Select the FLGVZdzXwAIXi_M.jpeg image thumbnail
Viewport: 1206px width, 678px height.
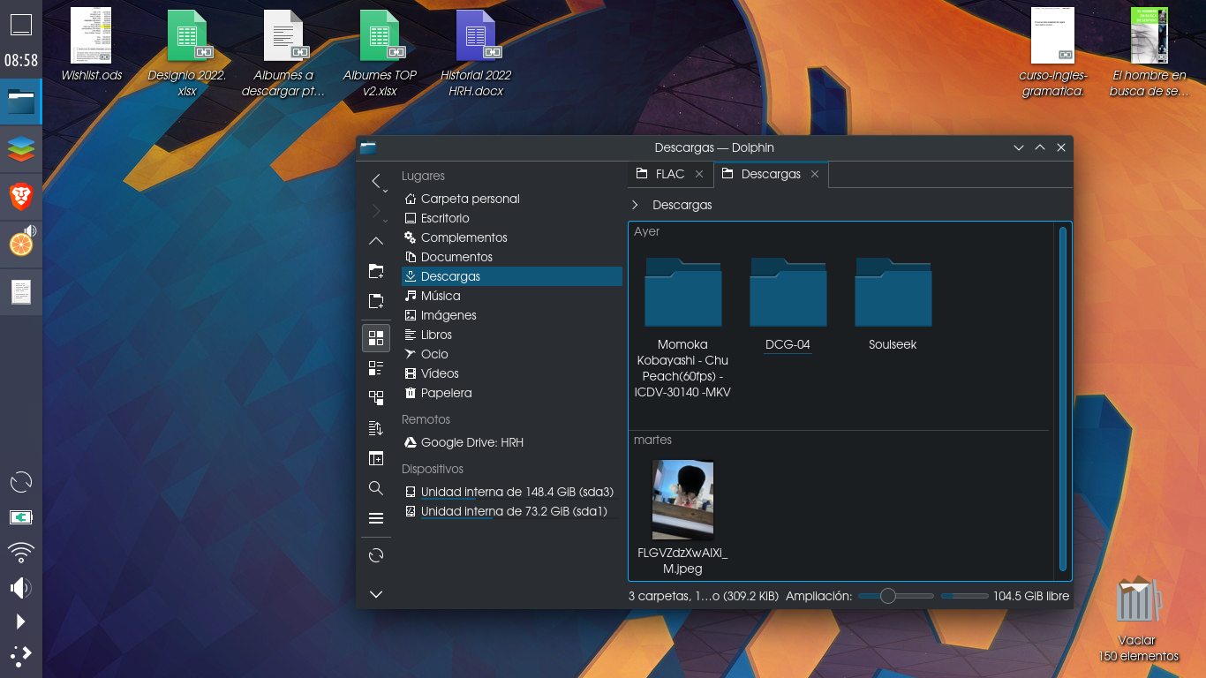[682, 500]
